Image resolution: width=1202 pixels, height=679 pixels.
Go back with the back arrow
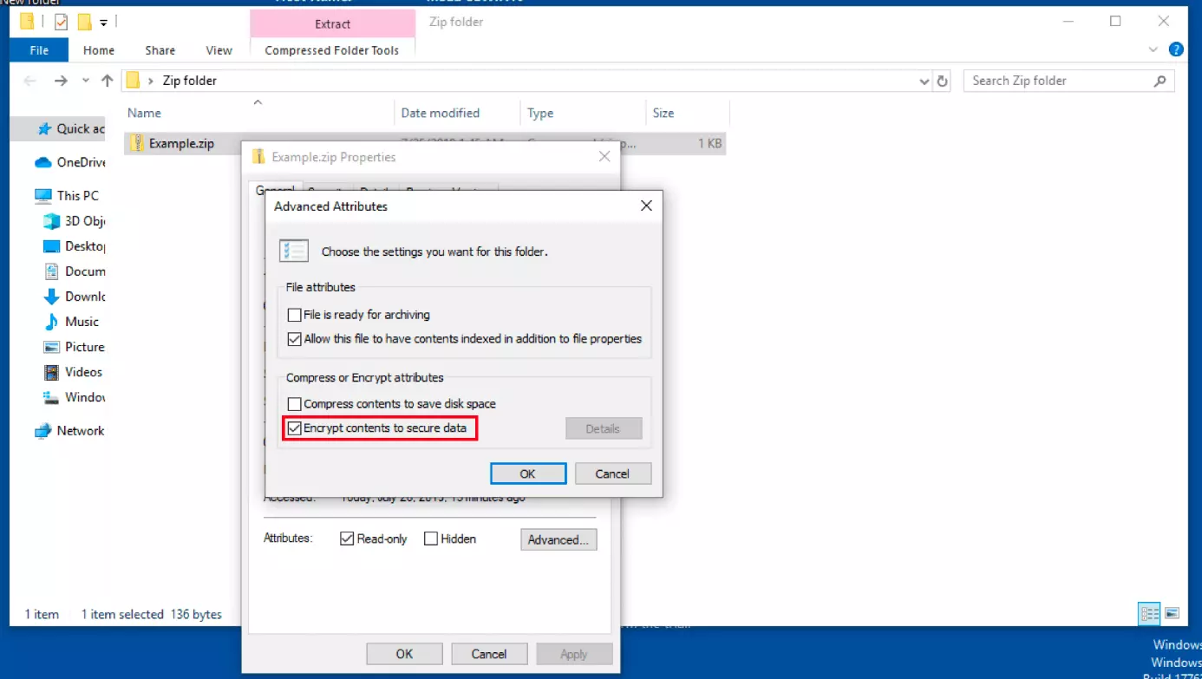click(x=30, y=81)
